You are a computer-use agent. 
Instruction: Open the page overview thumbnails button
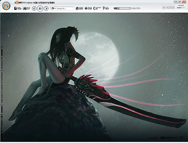click(x=40, y=8)
